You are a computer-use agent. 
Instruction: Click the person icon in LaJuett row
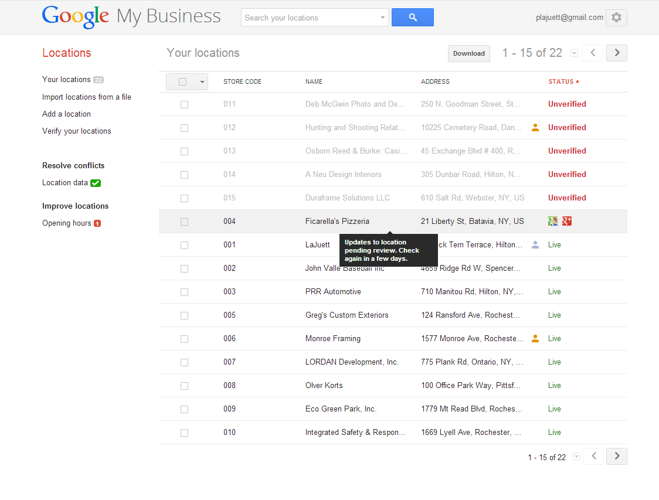click(535, 244)
